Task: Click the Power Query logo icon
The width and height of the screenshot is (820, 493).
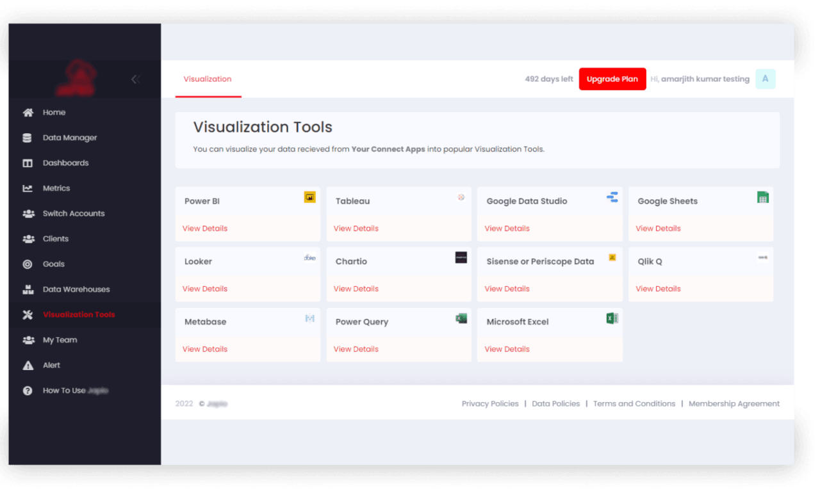Action: point(461,318)
